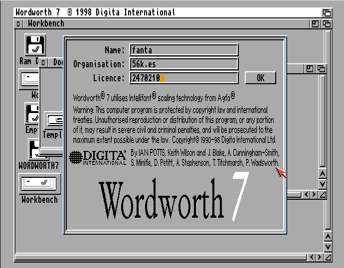Image resolution: width=344 pixels, height=268 pixels.
Task: Click the Workbench window's resize gadget
Action: (x=327, y=257)
